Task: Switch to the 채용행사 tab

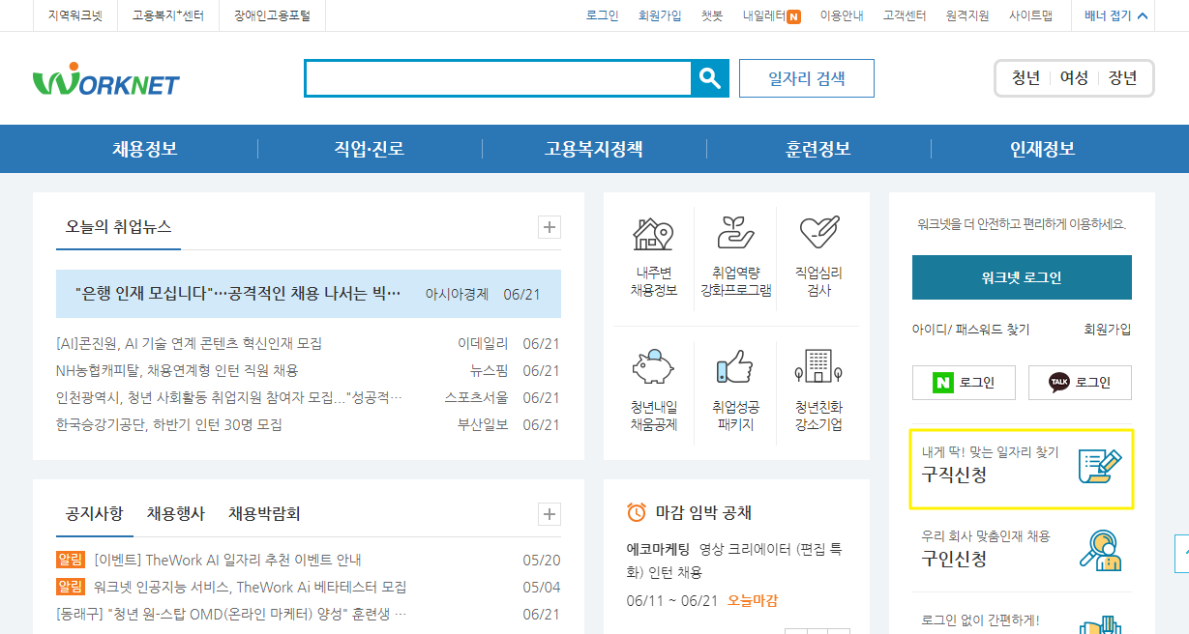Action: click(x=176, y=513)
